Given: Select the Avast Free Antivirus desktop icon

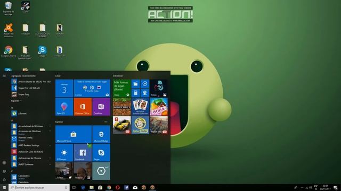Looking at the screenshot, I should [9, 31].
